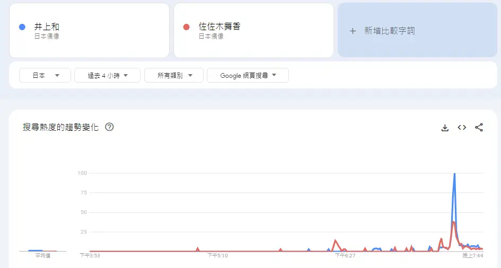Viewport: 501px width, 268px height.
Task: Open help icon beside 搜尋熱度的趨勢變化
Action: click(x=110, y=127)
